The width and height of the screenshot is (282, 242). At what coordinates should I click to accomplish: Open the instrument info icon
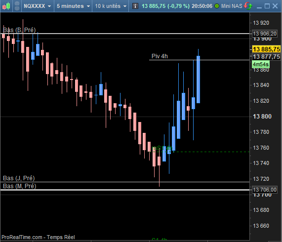pos(135,6)
